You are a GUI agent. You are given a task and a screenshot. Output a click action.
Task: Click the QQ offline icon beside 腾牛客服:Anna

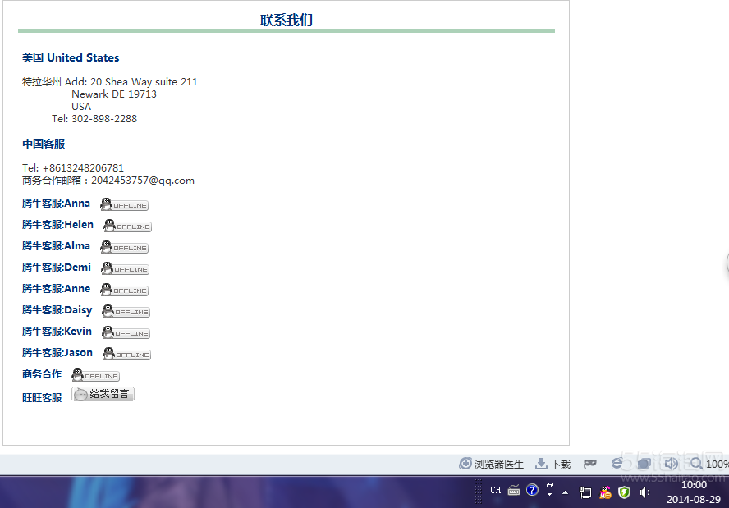pyautogui.click(x=124, y=204)
